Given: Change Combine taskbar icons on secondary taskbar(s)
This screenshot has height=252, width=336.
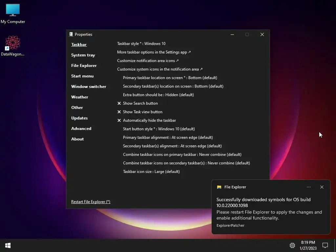Looking at the screenshot, I should (186, 163).
